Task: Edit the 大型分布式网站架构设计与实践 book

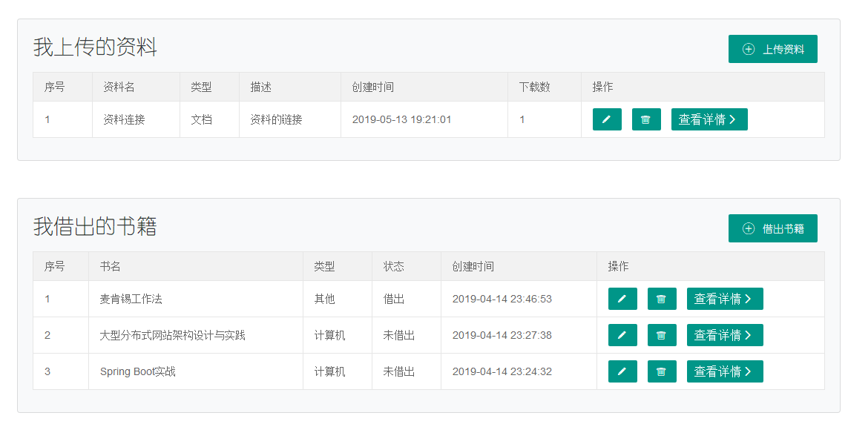Action: coord(622,335)
